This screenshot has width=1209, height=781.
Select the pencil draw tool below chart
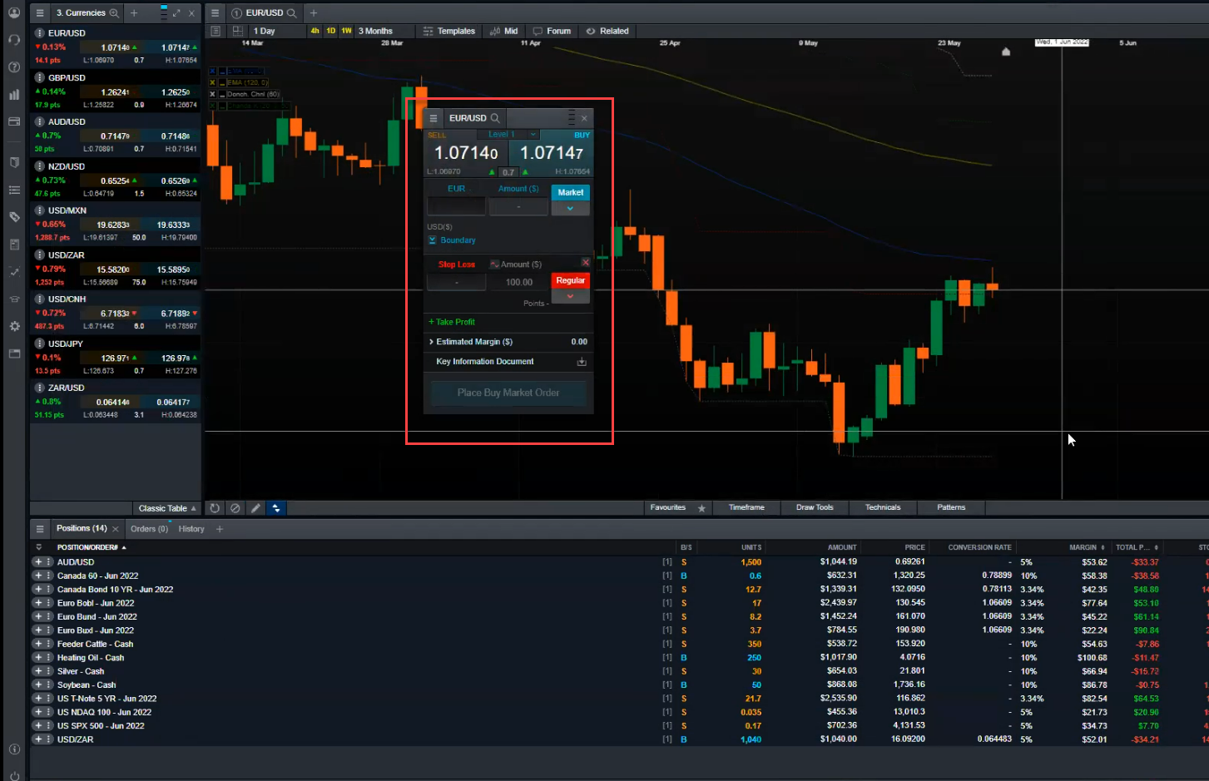[x=255, y=508]
